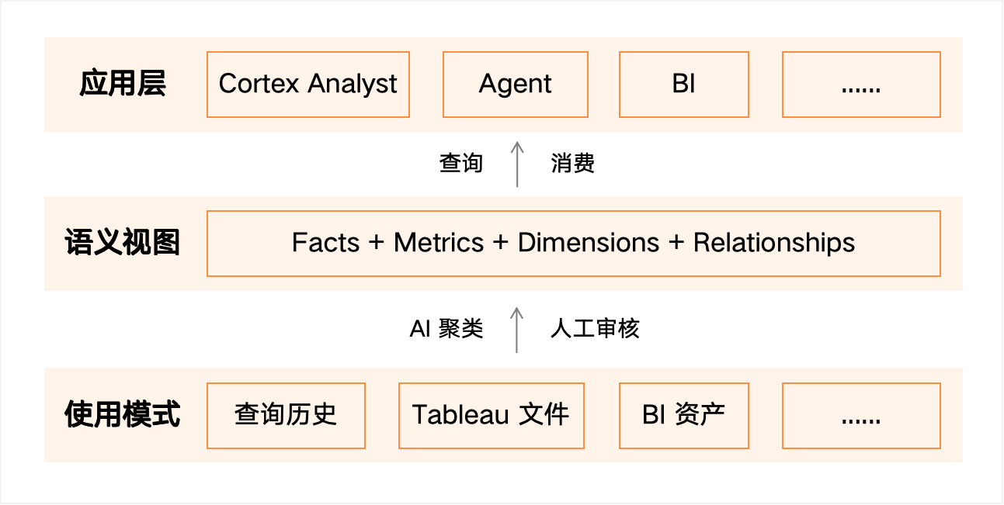Click the upward arrow between 查询 and 消费
The image size is (1004, 505).
coord(517,164)
